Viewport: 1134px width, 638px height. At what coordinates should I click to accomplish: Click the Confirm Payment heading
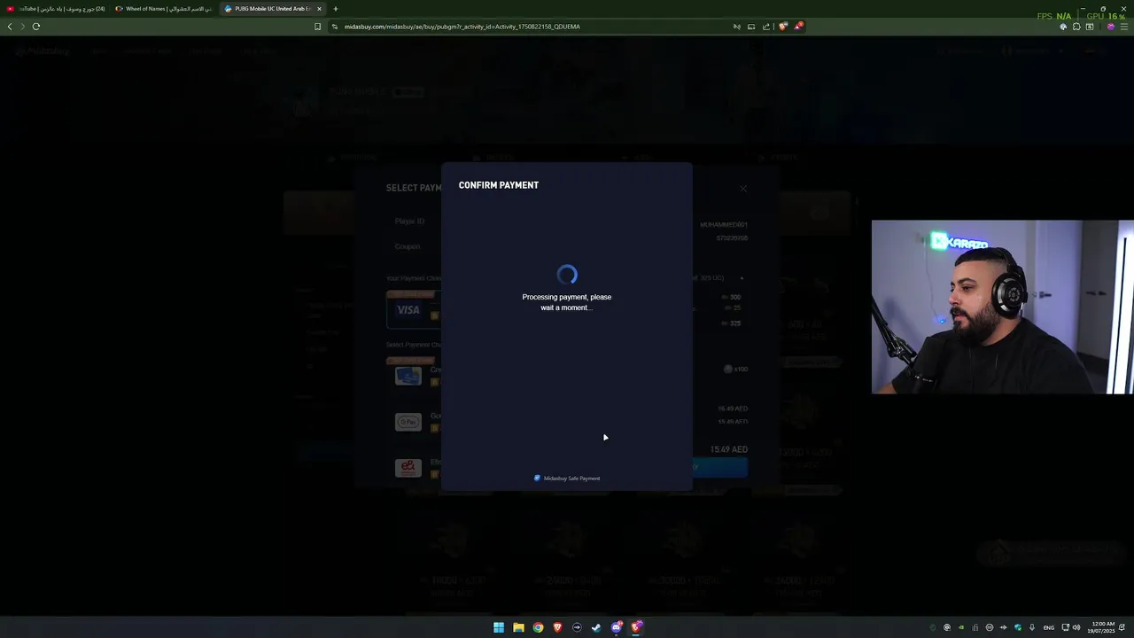click(x=499, y=185)
